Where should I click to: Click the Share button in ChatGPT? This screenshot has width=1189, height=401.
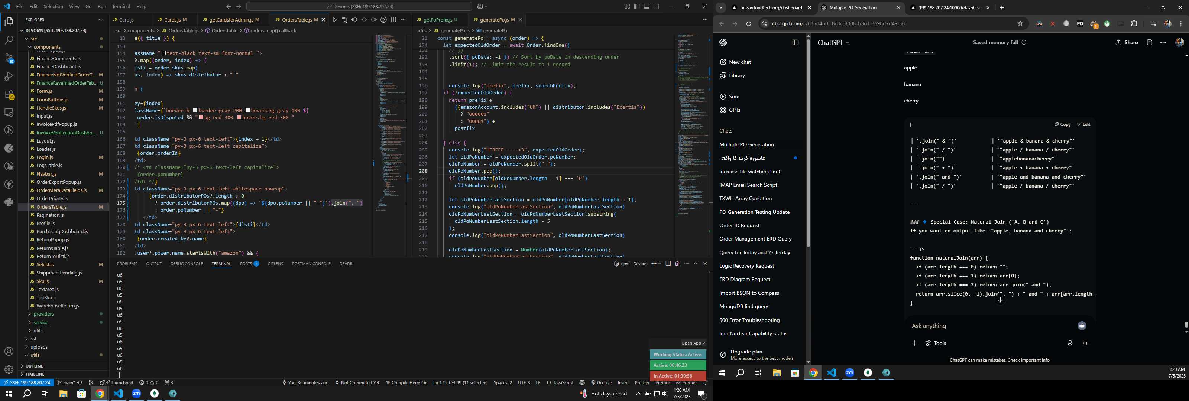coord(1126,42)
